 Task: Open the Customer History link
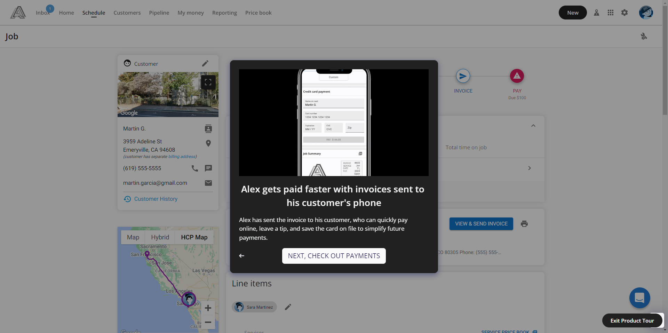click(x=156, y=199)
